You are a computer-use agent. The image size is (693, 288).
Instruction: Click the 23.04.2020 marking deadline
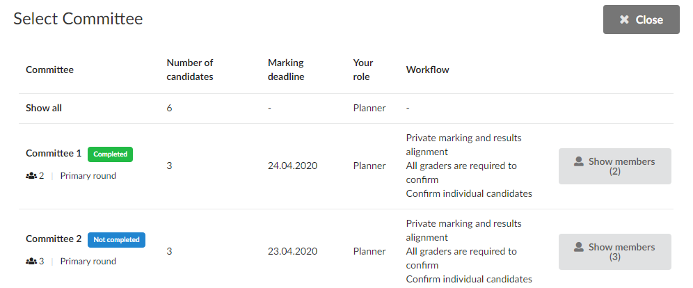point(293,252)
